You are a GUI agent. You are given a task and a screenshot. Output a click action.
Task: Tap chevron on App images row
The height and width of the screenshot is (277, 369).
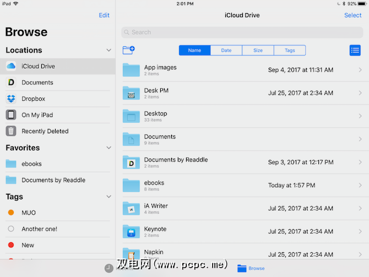coord(360,70)
